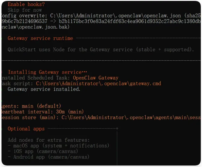
Task: Click the 'Gateway service runtime' heading
Action: pyautogui.click(x=40, y=38)
